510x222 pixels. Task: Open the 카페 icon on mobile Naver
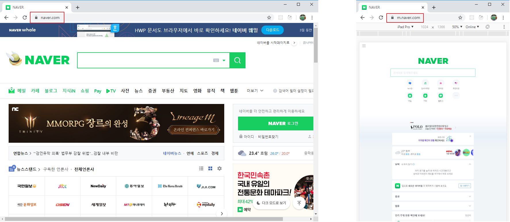[425, 96]
